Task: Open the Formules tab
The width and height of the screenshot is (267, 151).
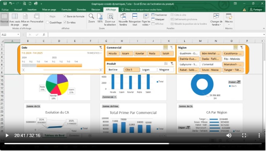Action: point(66,10)
